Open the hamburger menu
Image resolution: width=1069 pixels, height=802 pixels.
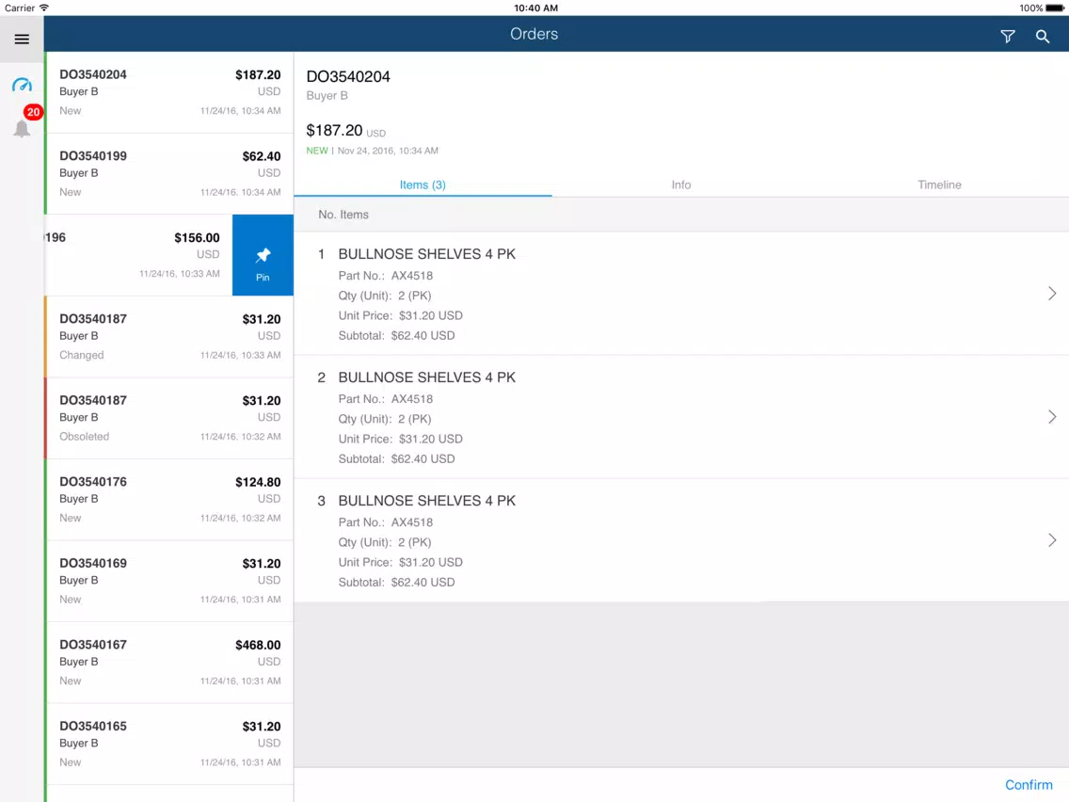tap(22, 39)
